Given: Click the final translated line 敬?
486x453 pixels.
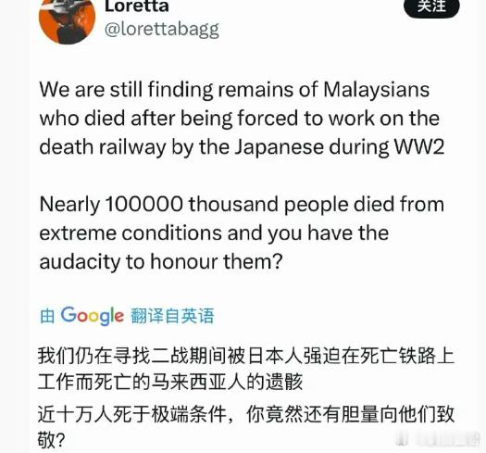Looking at the screenshot, I should tap(52, 439).
